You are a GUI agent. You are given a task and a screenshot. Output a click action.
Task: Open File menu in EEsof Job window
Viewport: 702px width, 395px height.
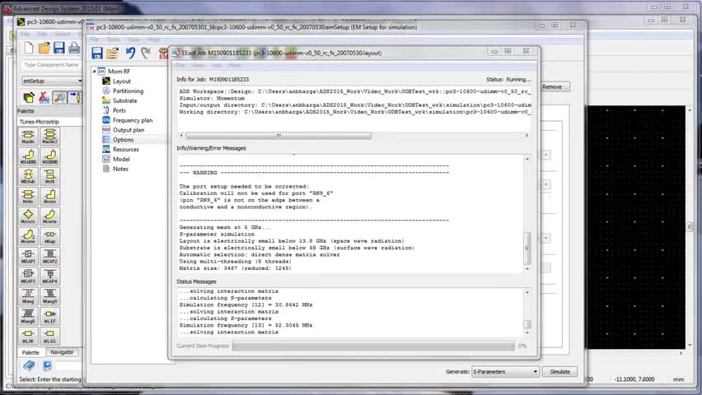tap(180, 65)
